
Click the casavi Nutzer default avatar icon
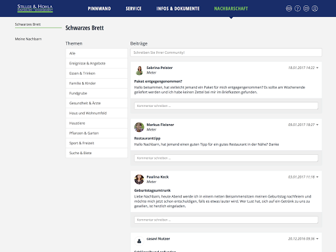[x=139, y=241]
